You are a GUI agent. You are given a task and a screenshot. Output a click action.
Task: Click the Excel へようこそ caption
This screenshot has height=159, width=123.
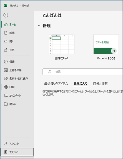tap(106, 58)
